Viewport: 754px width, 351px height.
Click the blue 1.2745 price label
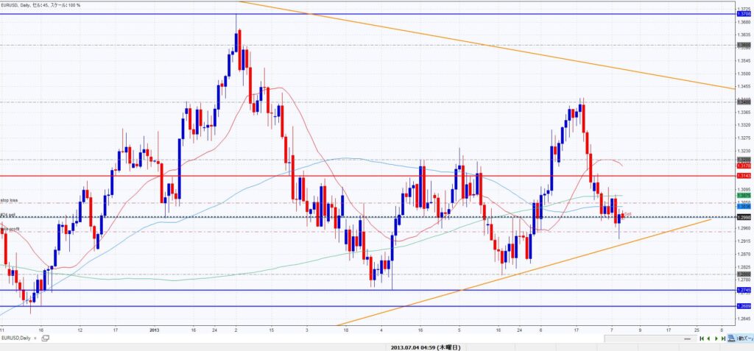[744, 290]
